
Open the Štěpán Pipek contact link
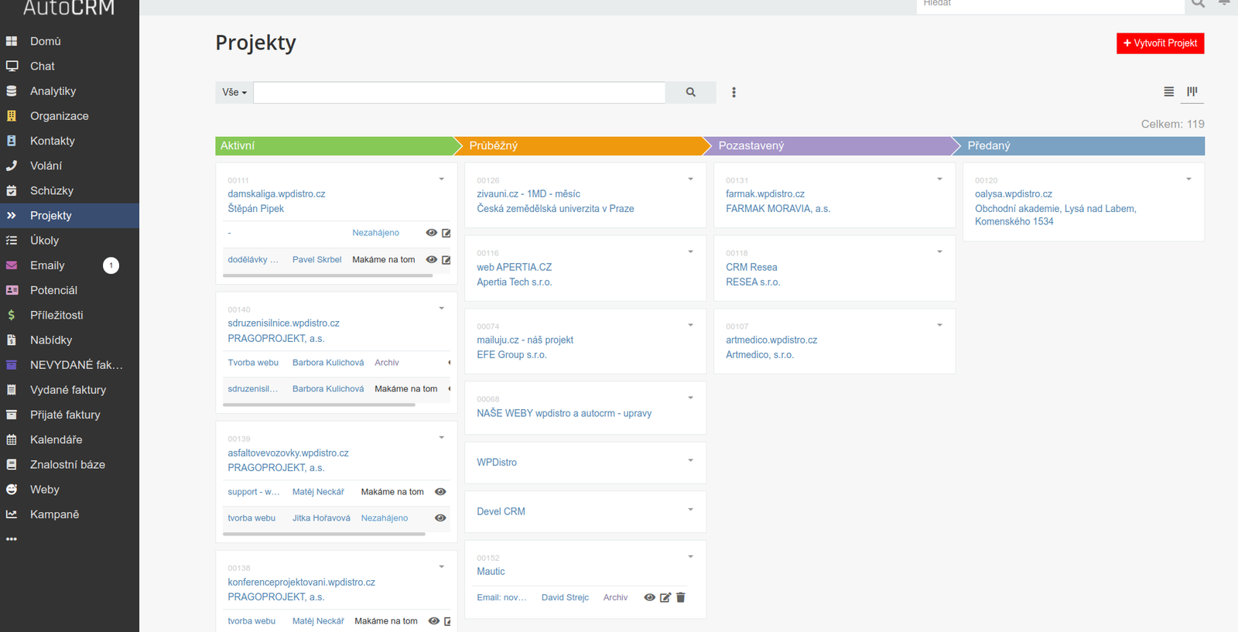[255, 209]
